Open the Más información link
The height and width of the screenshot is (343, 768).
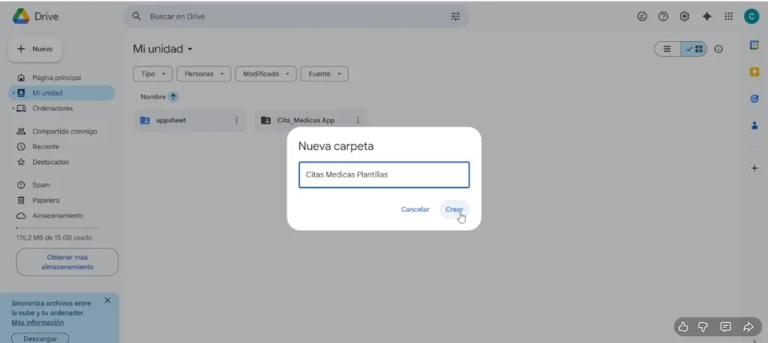click(37, 323)
